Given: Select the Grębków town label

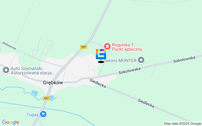Looking at the screenshot, I should click(53, 83).
